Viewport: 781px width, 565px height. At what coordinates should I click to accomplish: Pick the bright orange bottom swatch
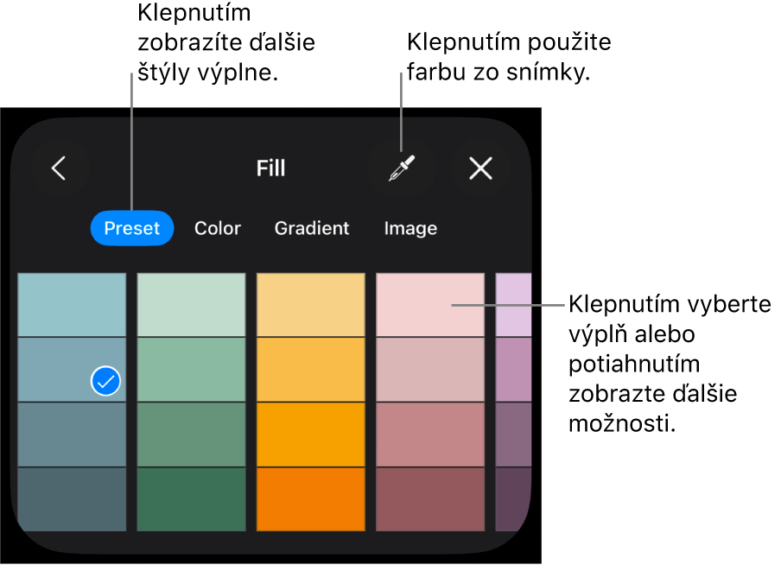pyautogui.click(x=310, y=499)
